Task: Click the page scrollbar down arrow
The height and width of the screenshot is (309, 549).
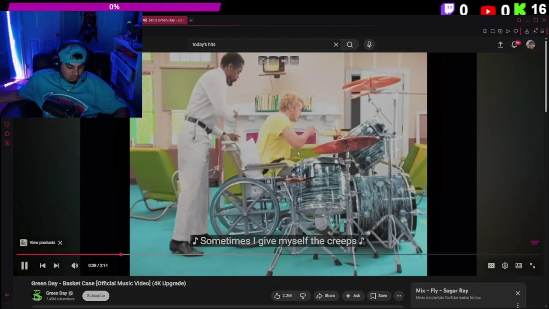Action: point(546,306)
